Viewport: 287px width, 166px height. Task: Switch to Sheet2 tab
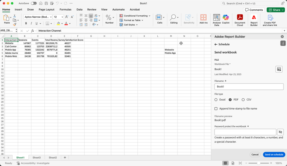click(x=53, y=158)
